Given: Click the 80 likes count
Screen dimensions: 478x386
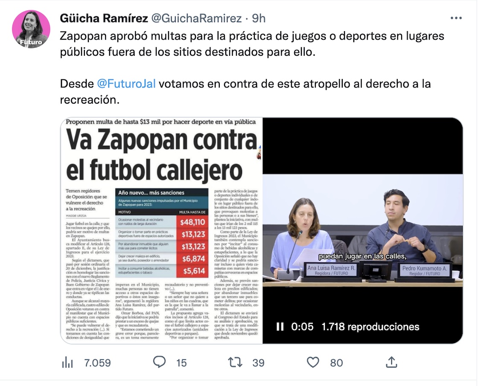Looking at the screenshot, I should point(336,363).
